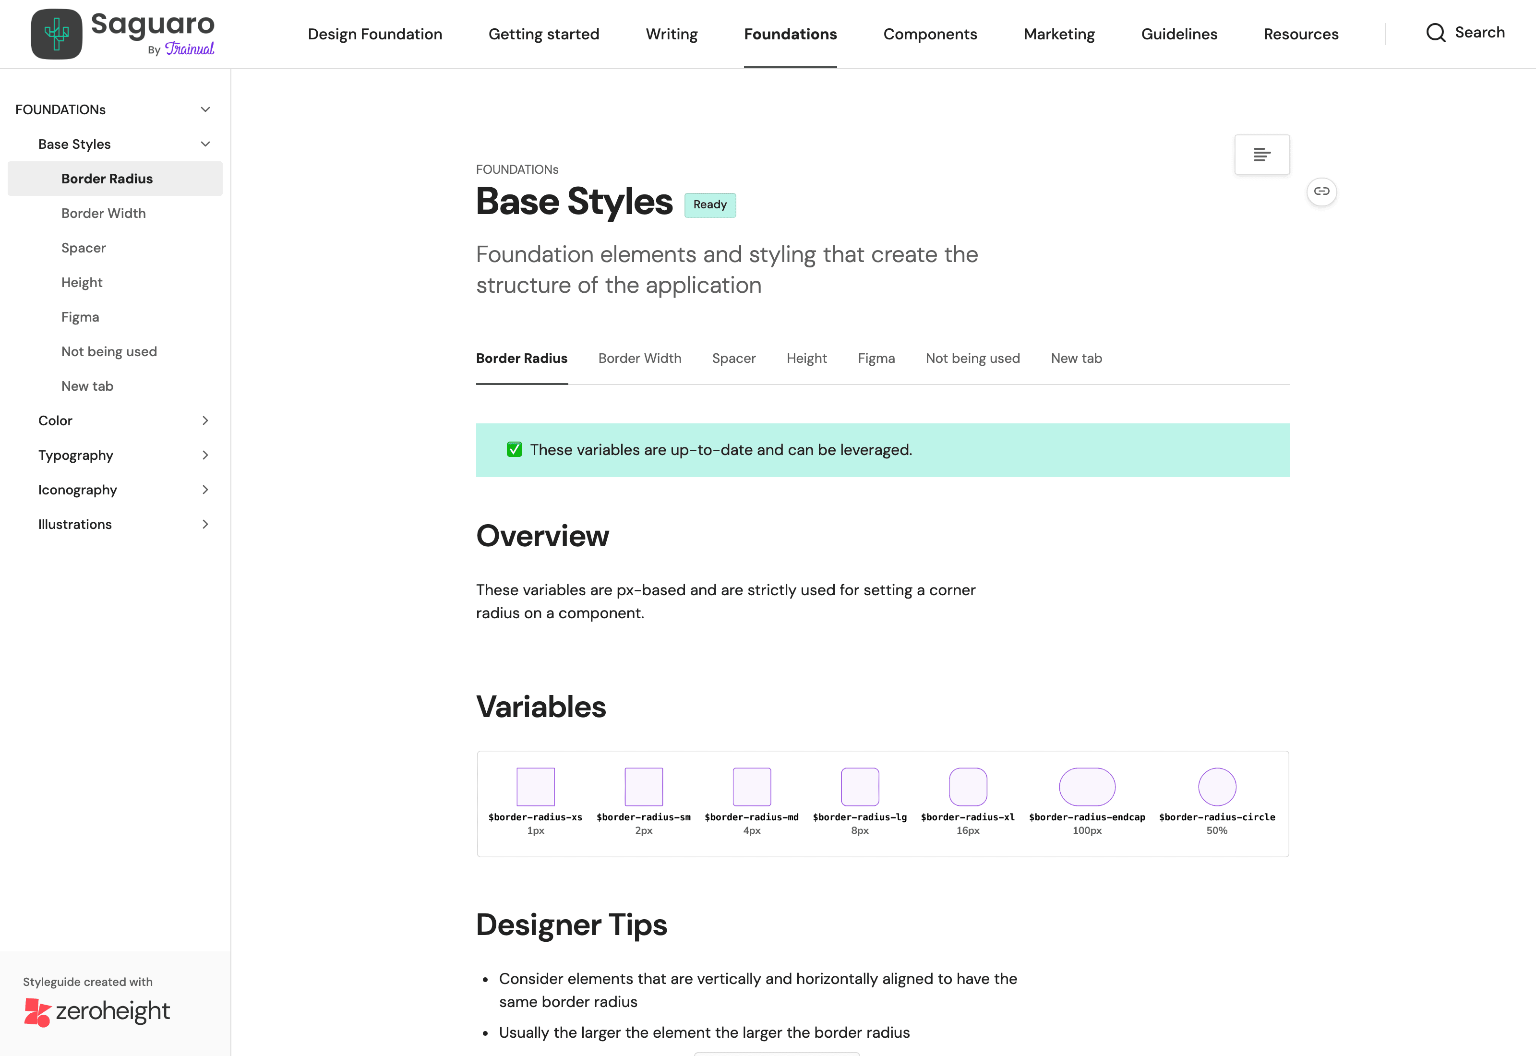Viewport: 1536px width, 1056px height.
Task: Switch to the Border Width page tab
Action: coord(640,358)
